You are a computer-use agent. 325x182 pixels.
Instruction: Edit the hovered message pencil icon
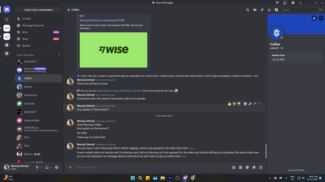pyautogui.click(x=250, y=104)
